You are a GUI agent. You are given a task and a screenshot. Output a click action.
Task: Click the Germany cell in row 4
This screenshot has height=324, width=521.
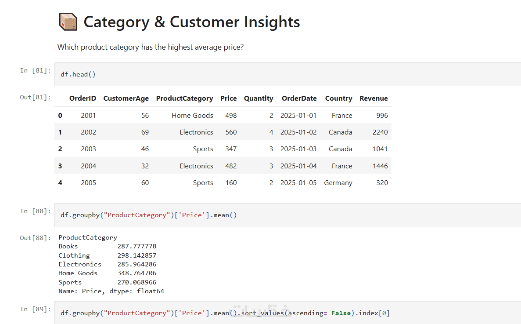pos(338,183)
